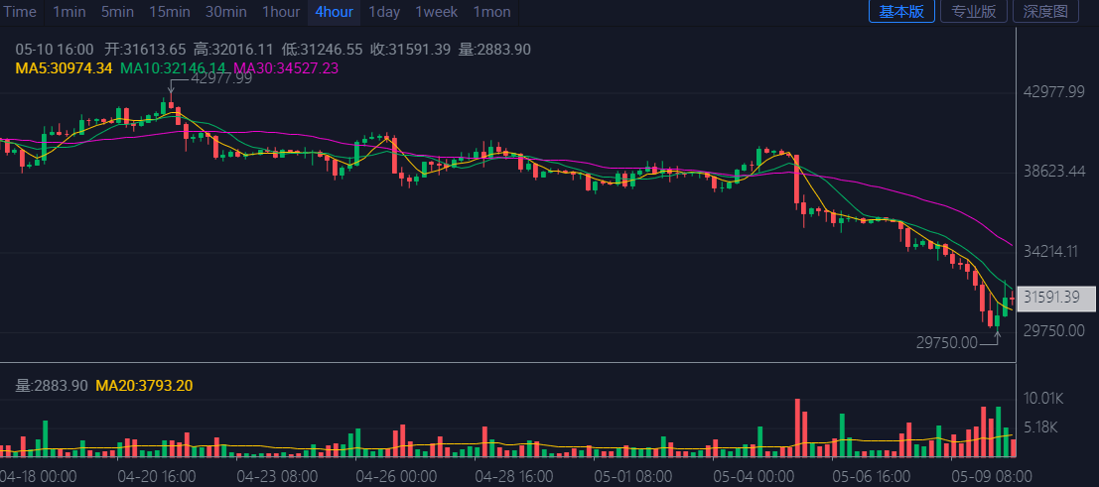Switch to 1day candles
Viewport: 1099px width, 487px height.
384,12
